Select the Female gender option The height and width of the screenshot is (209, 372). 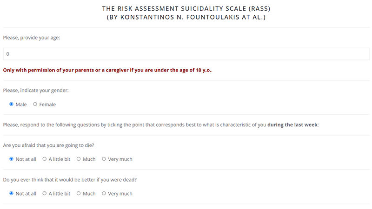pos(35,104)
